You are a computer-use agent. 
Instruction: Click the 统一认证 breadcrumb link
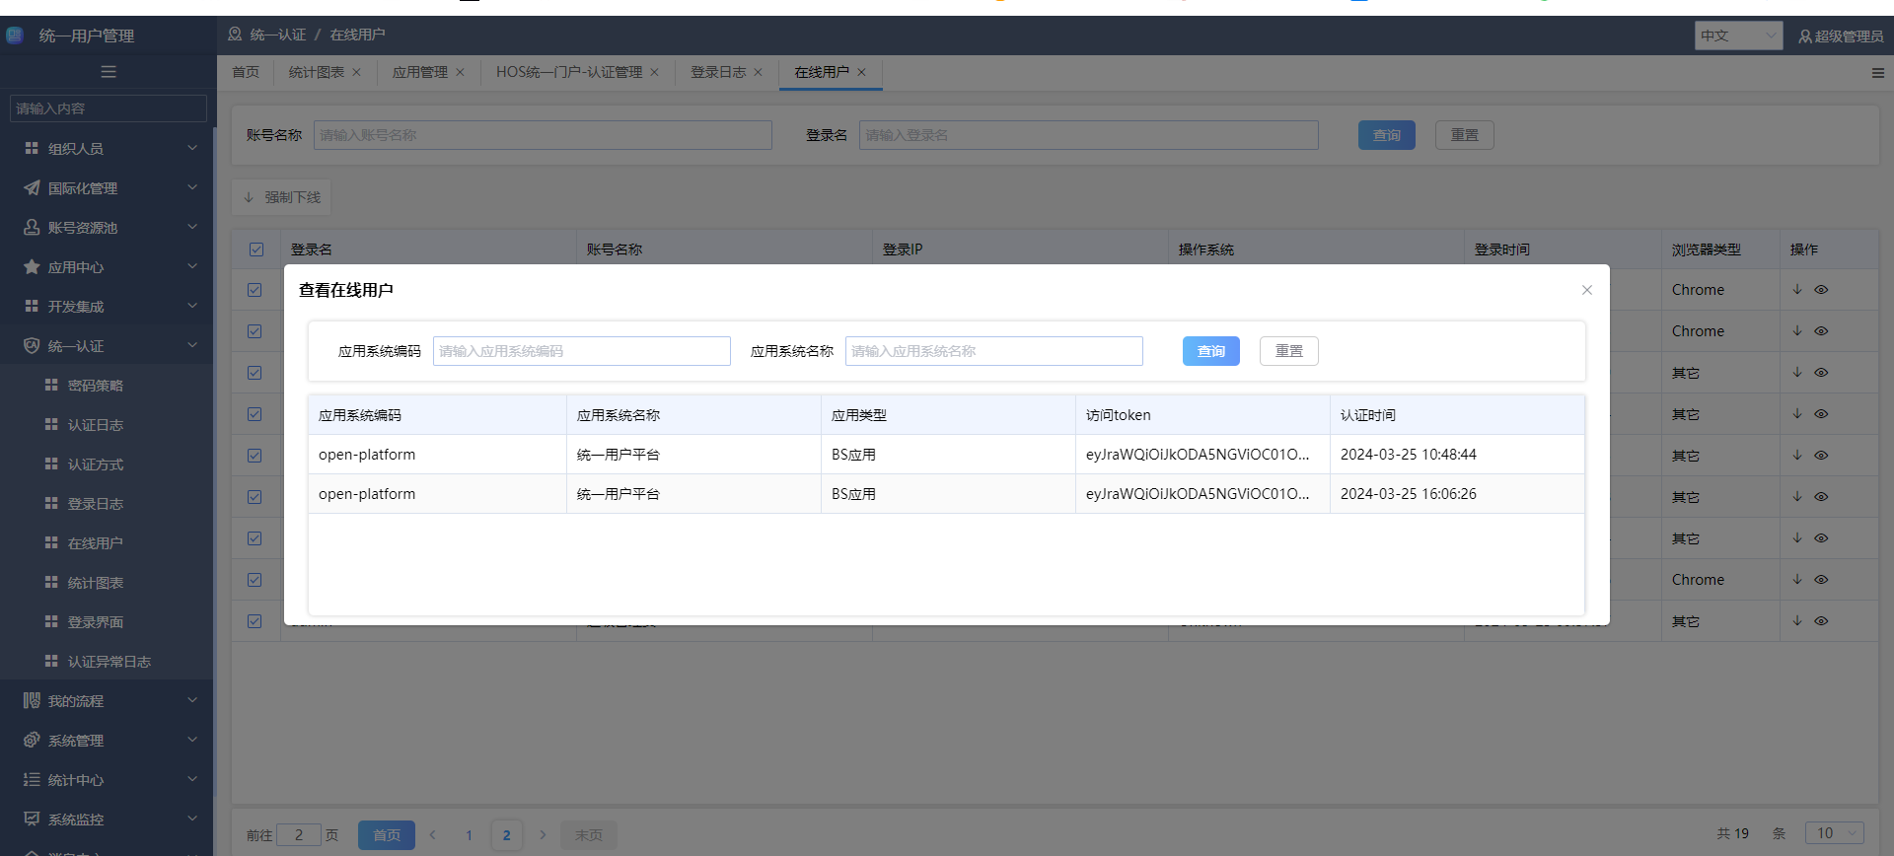click(x=278, y=35)
